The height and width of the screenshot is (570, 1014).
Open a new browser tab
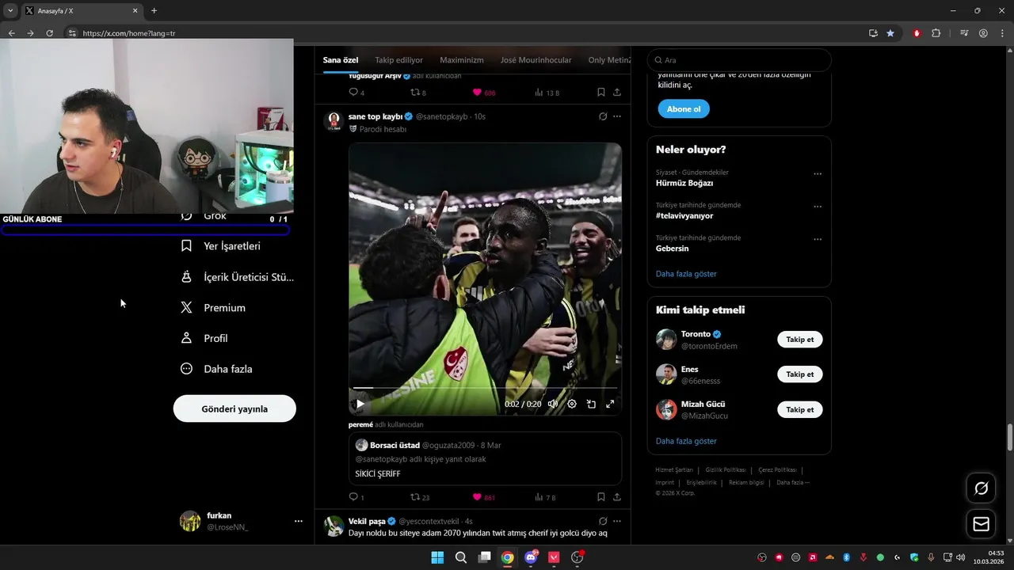(154, 10)
